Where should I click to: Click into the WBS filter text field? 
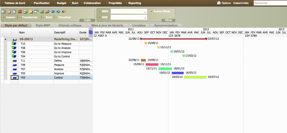point(129,11)
